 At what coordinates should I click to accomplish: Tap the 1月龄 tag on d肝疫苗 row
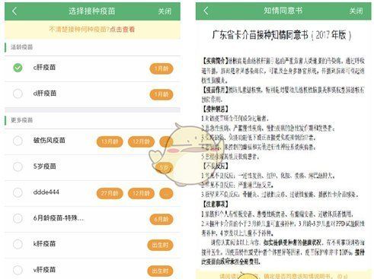click(161, 94)
